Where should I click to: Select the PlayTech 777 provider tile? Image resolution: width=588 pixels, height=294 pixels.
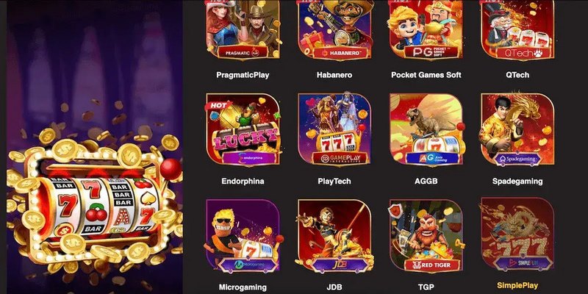[x=334, y=129]
